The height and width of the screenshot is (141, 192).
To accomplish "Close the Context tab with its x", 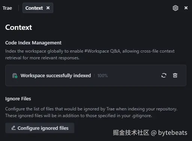I will [x=48, y=8].
